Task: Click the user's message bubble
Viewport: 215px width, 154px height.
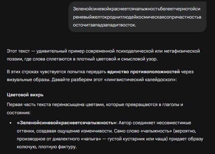Action: (x=137, y=17)
